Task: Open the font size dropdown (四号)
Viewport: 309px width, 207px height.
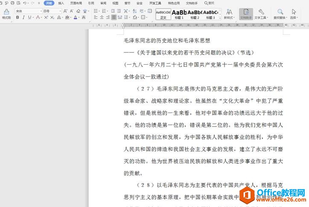Action: pyautogui.click(x=60, y=11)
